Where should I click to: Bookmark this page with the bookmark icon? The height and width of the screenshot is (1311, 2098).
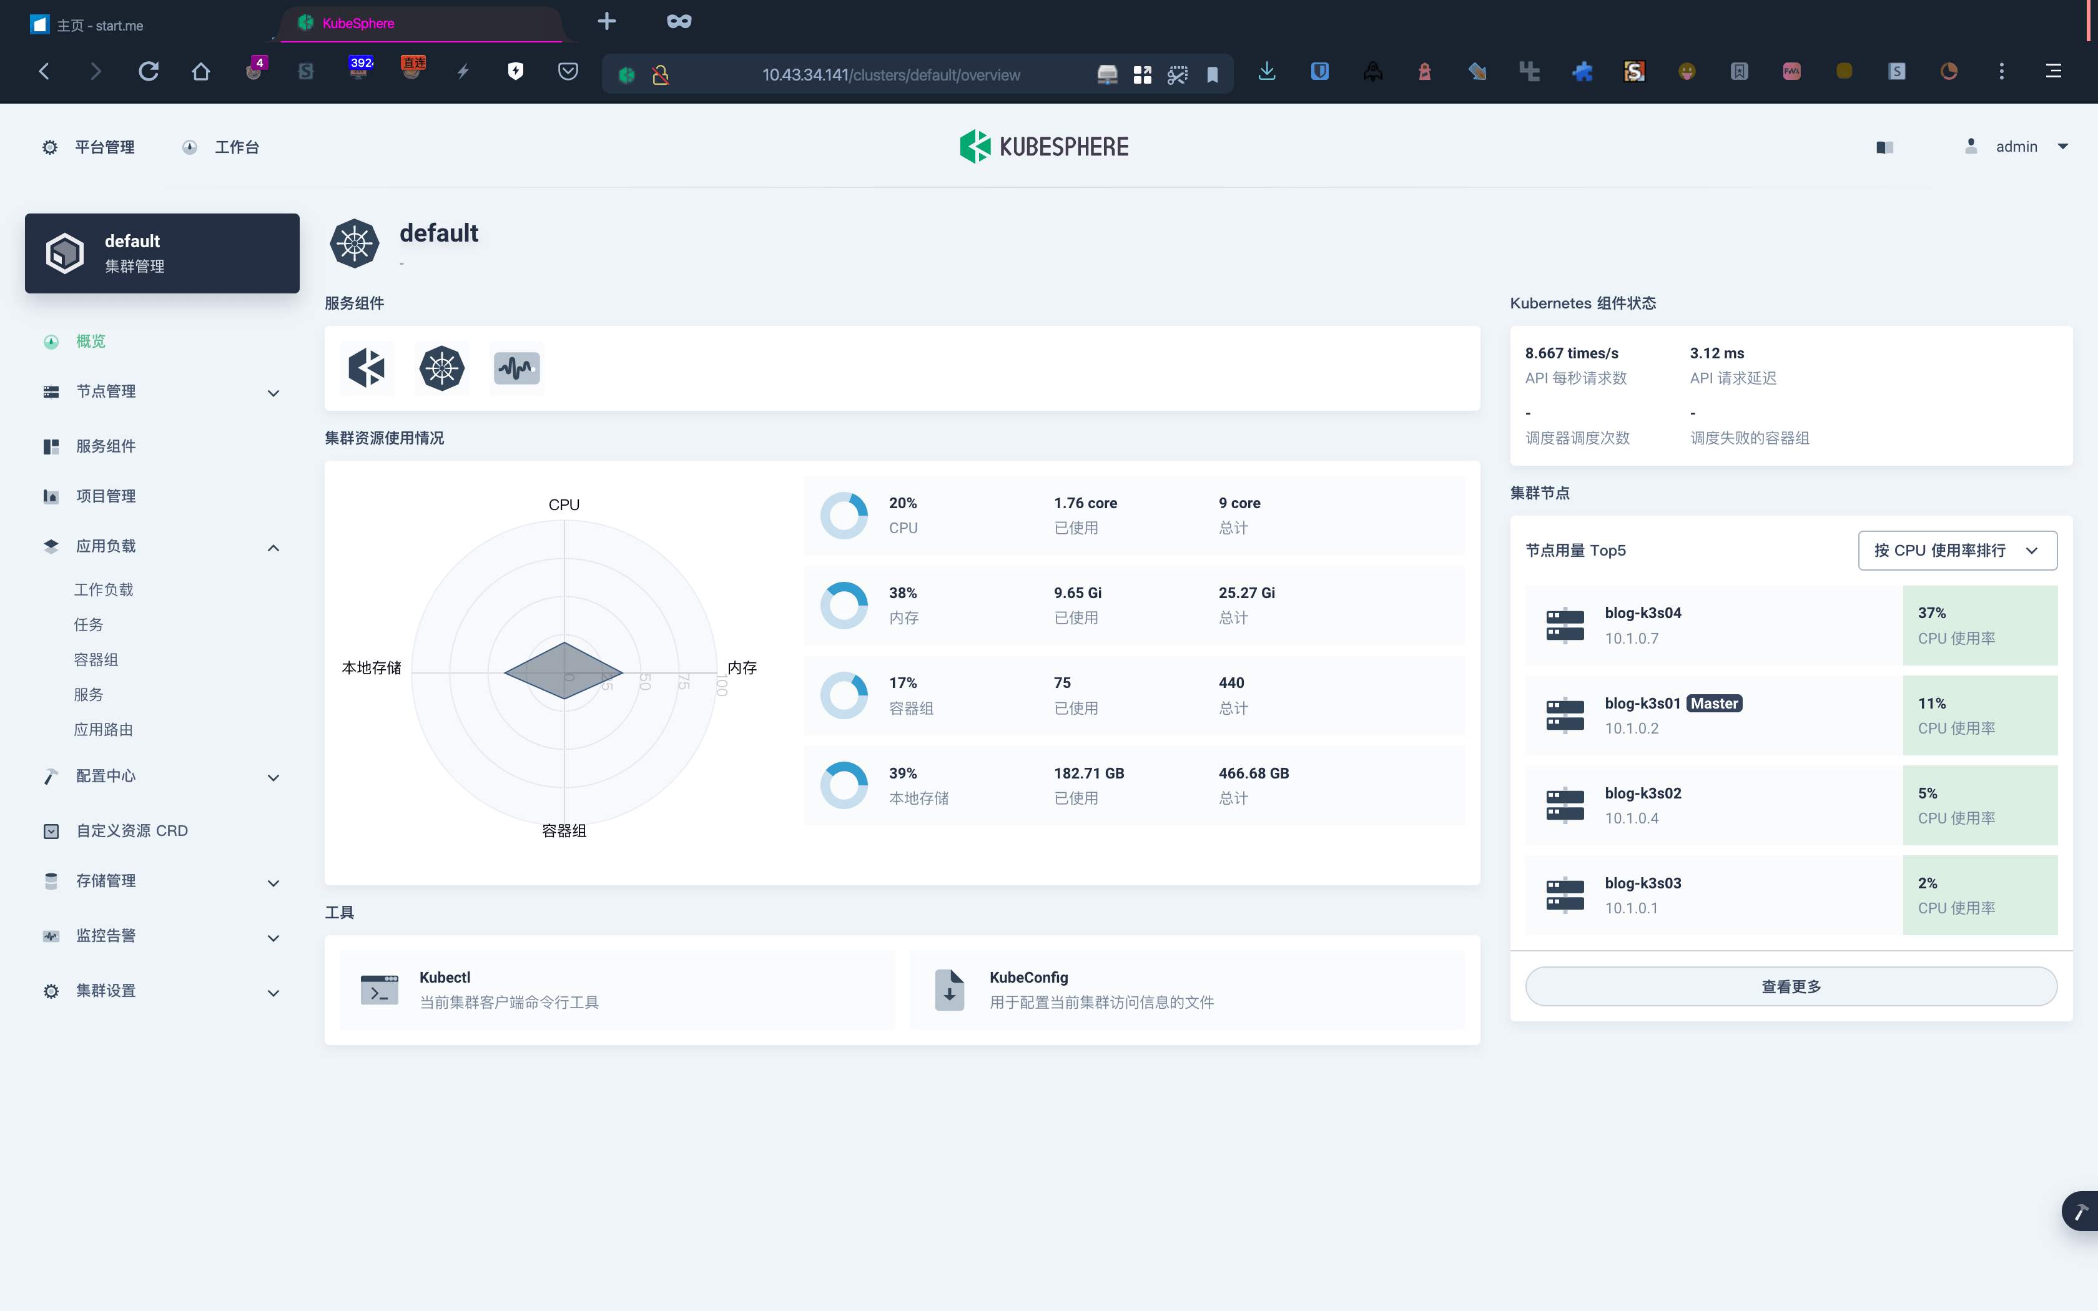click(1212, 76)
